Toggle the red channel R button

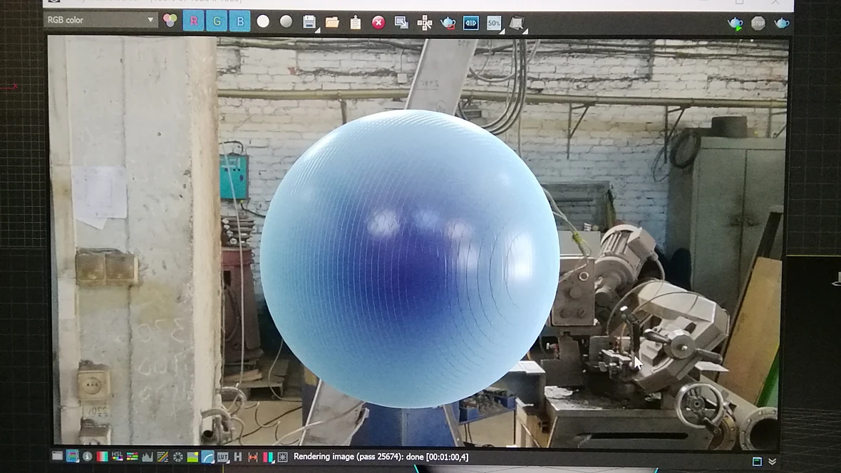pyautogui.click(x=194, y=21)
